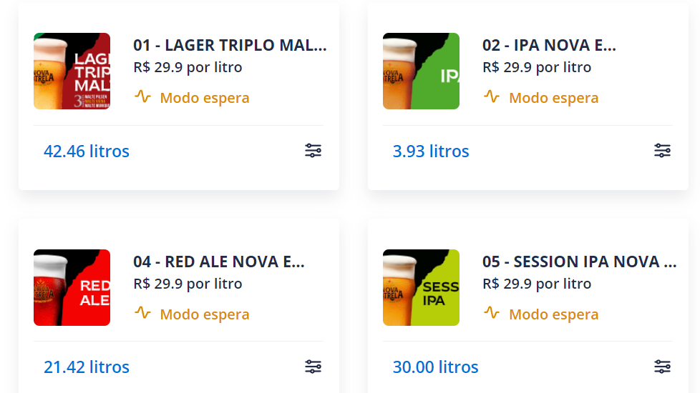
Task: Select the 01 - Lager Triplo Malte title
Action: click(x=230, y=46)
